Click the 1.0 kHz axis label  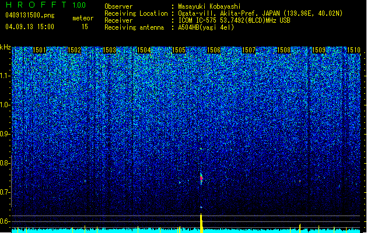(x=5, y=105)
